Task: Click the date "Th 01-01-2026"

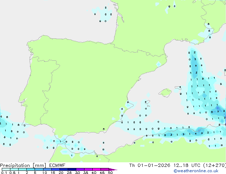Action: click(150, 165)
